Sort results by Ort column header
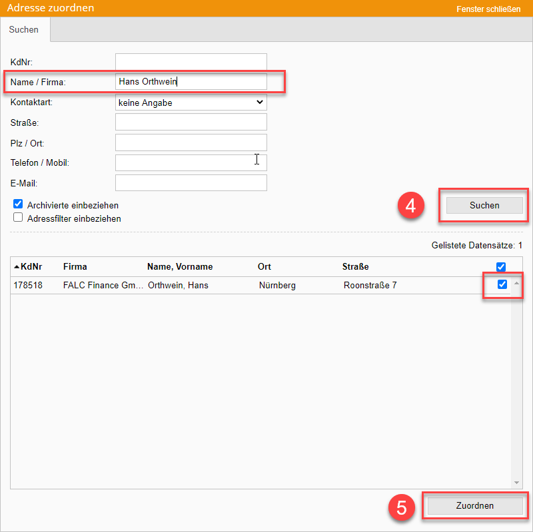Viewport: 533px width, 532px height. point(265,266)
